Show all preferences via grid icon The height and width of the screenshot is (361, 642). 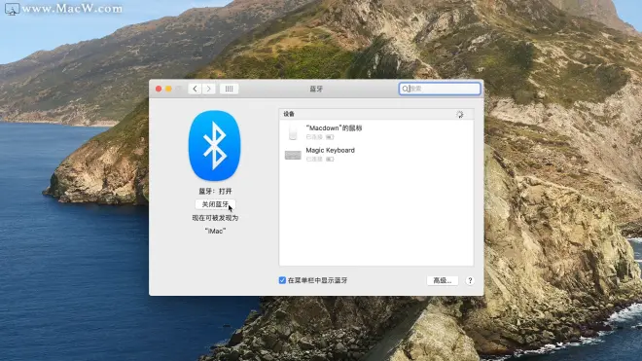coord(229,89)
